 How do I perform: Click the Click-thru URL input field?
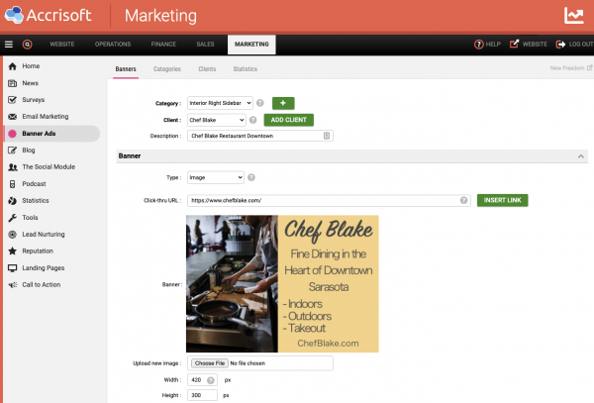[x=329, y=200]
